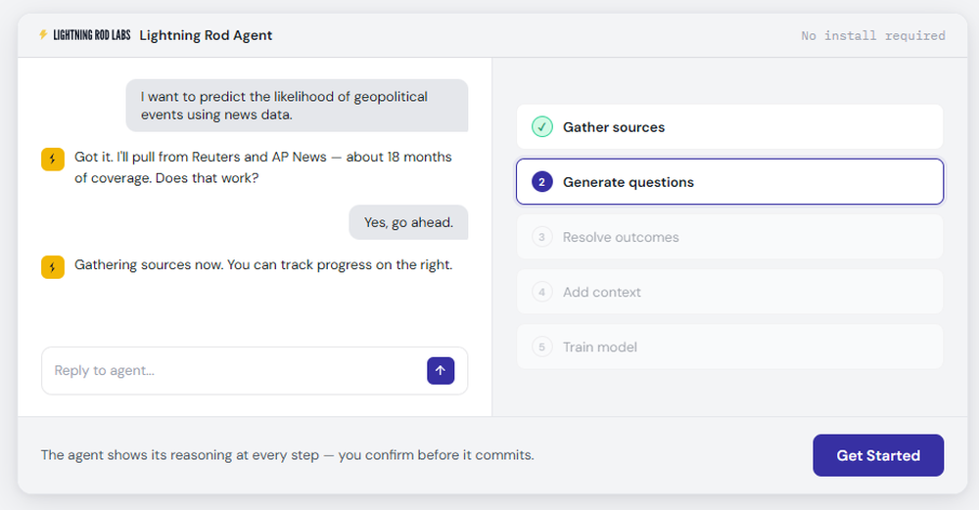Open the Generate questions step

pos(729,182)
